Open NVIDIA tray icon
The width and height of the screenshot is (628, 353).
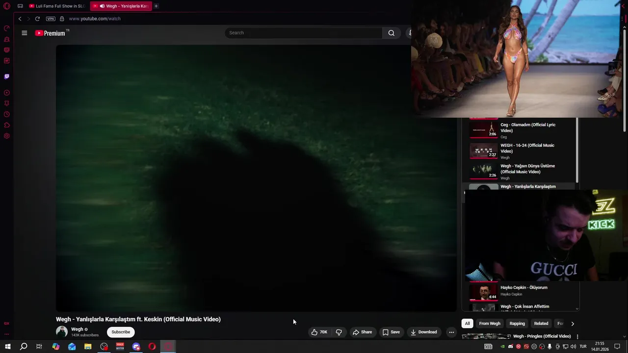[502, 347]
